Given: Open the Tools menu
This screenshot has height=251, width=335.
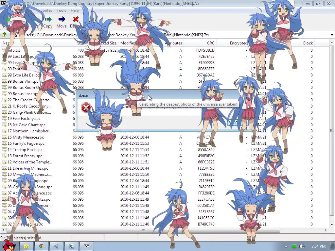Looking at the screenshot, I should pos(61,10).
